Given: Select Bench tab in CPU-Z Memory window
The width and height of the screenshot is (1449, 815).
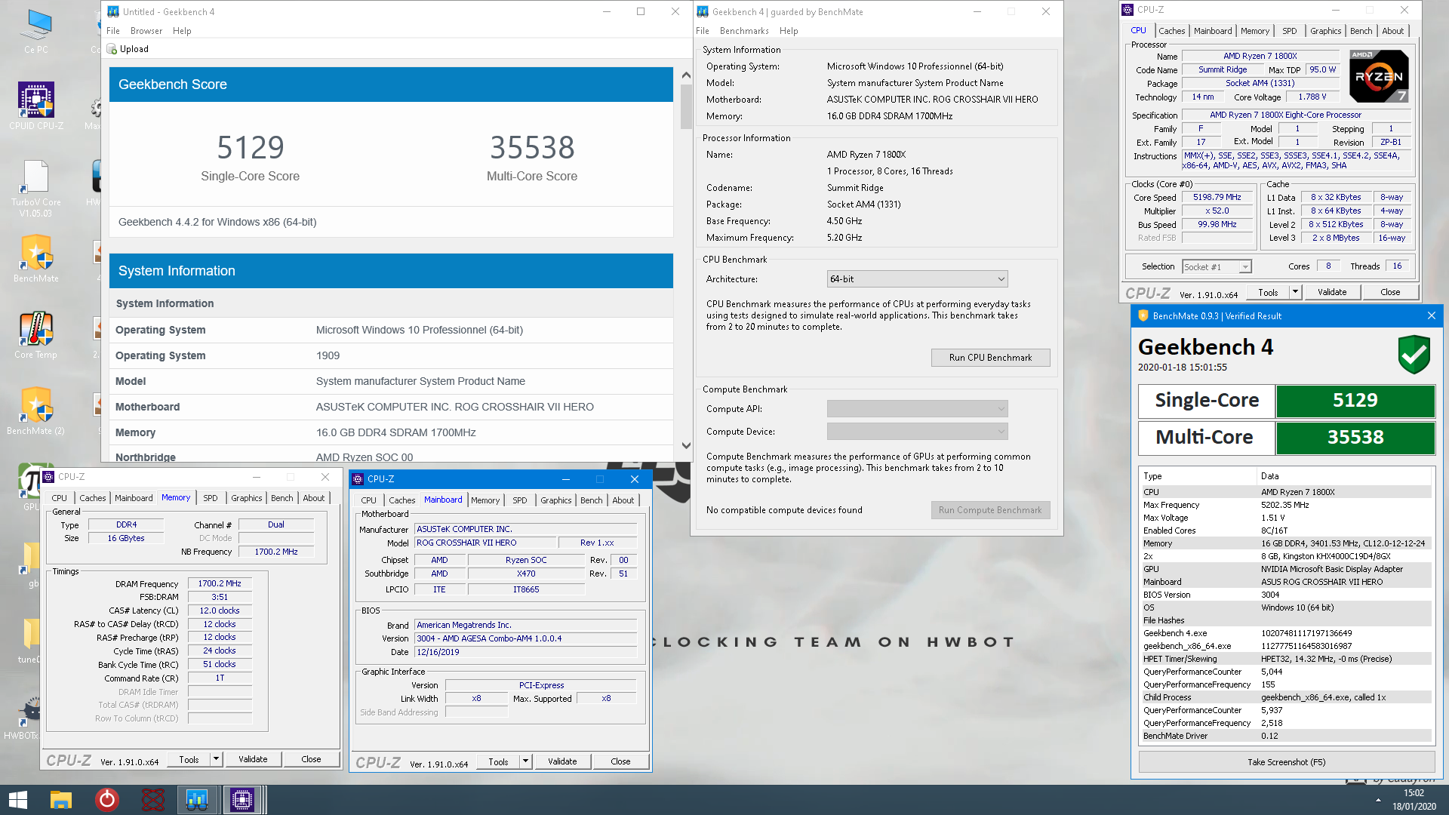Looking at the screenshot, I should coord(281,498).
